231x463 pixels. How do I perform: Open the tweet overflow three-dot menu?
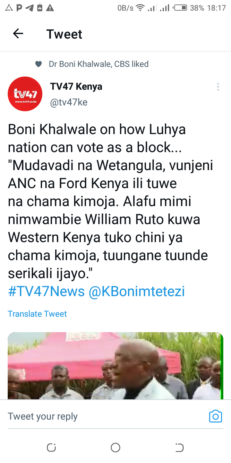pyautogui.click(x=218, y=87)
